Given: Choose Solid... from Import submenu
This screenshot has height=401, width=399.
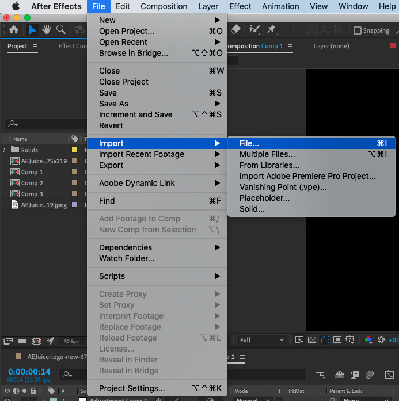Looking at the screenshot, I should (311, 209).
